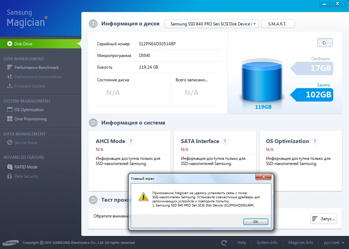Open OS Optimization in the sidebar

point(29,110)
